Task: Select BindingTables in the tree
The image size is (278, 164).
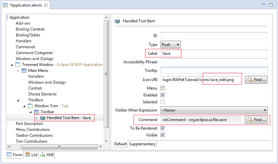Action: click(28, 35)
